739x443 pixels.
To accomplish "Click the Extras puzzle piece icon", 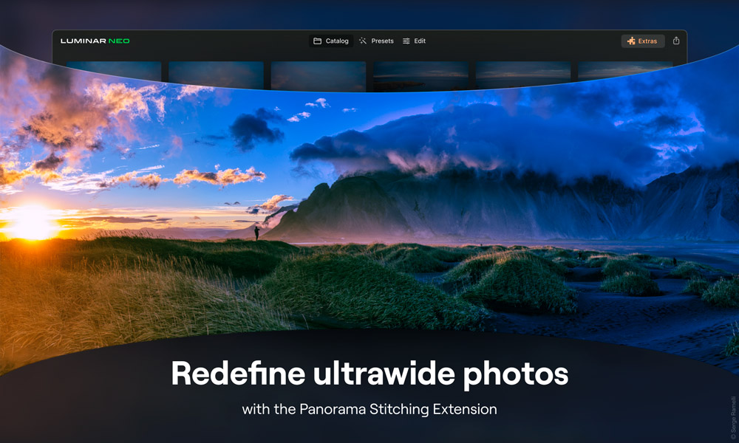I will (x=631, y=41).
